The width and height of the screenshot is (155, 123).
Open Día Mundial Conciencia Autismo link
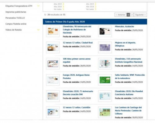(129, 93)
